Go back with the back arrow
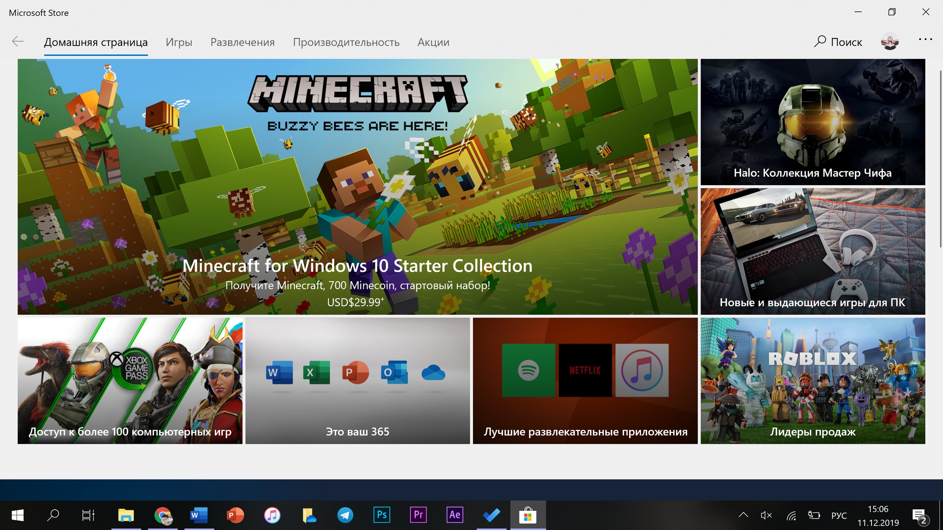Viewport: 943px width, 530px height. click(18, 42)
